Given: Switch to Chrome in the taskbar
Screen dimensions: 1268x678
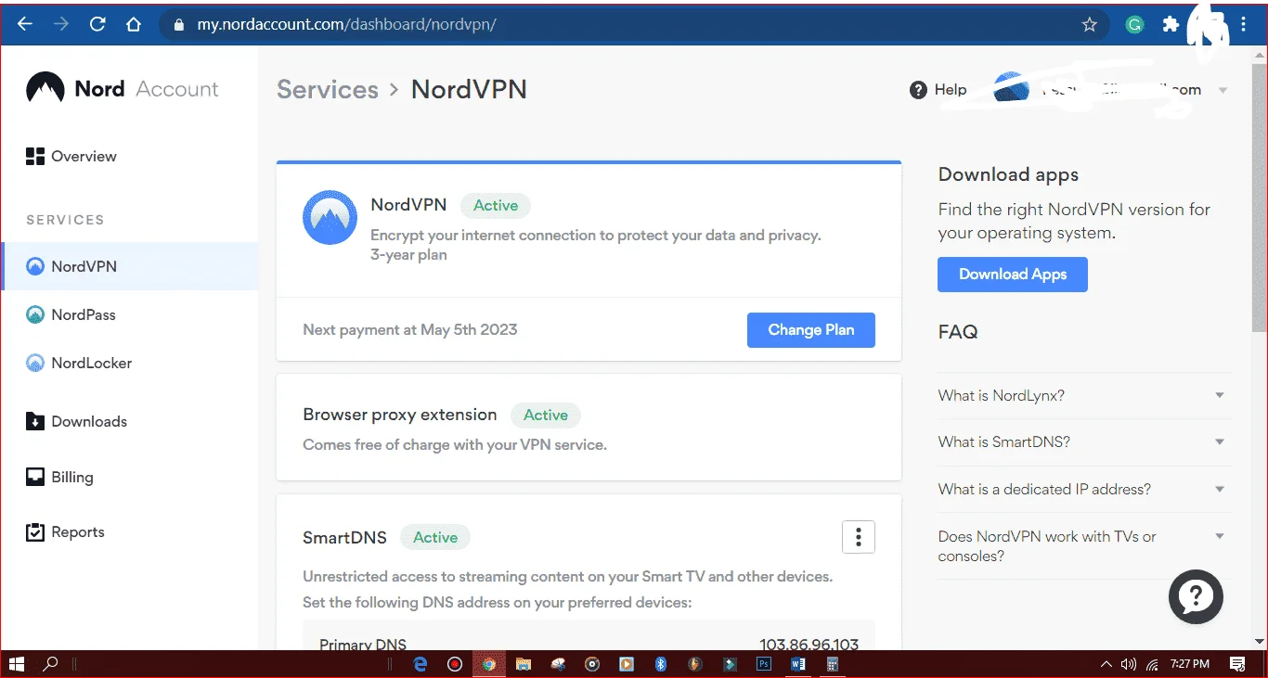Looking at the screenshot, I should [488, 664].
